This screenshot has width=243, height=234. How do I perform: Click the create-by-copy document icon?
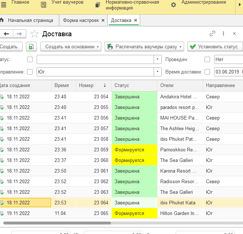pos(31,47)
